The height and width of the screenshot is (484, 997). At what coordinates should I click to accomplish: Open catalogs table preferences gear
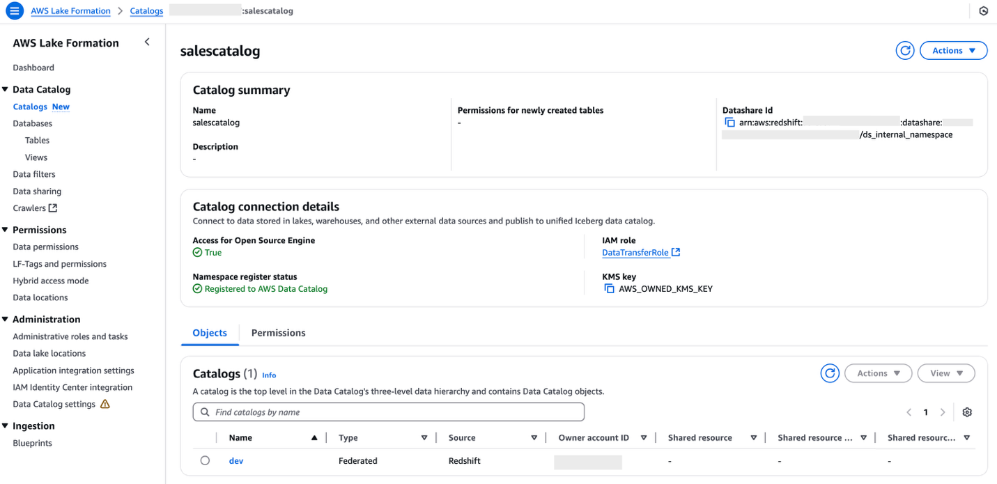click(x=966, y=412)
